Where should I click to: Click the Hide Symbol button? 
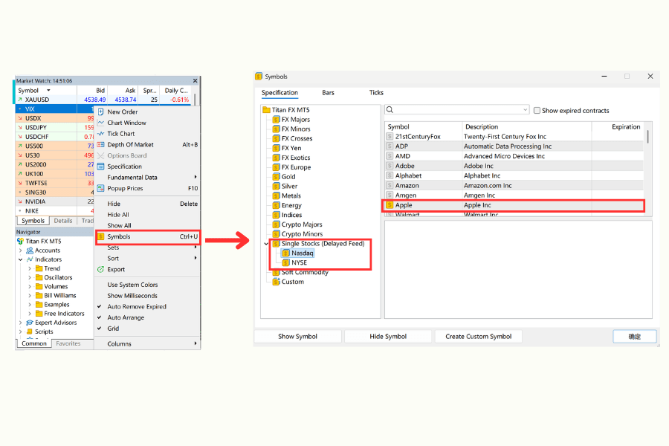tap(388, 336)
